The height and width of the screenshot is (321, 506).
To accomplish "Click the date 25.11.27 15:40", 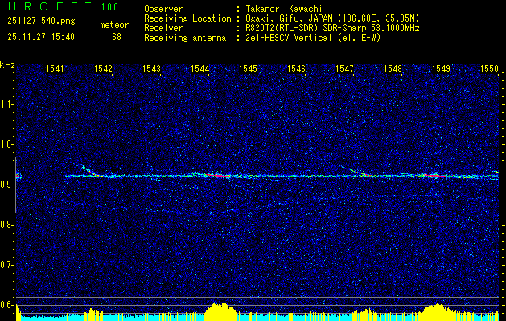I will (41, 37).
